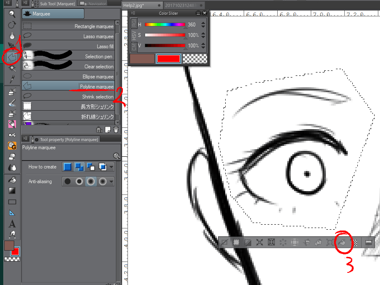
Task: Disable anti-aliasing with the leftmost option
Action: 67,181
